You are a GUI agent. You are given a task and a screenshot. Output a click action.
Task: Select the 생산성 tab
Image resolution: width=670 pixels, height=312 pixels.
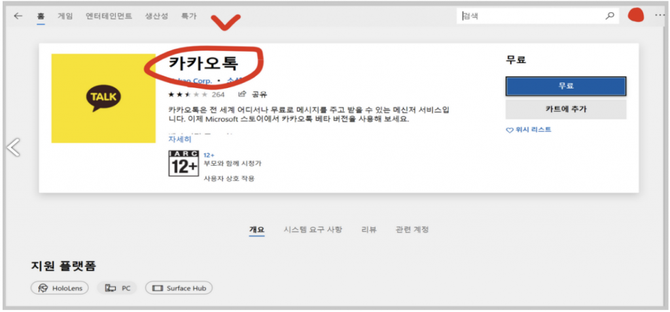pyautogui.click(x=157, y=16)
